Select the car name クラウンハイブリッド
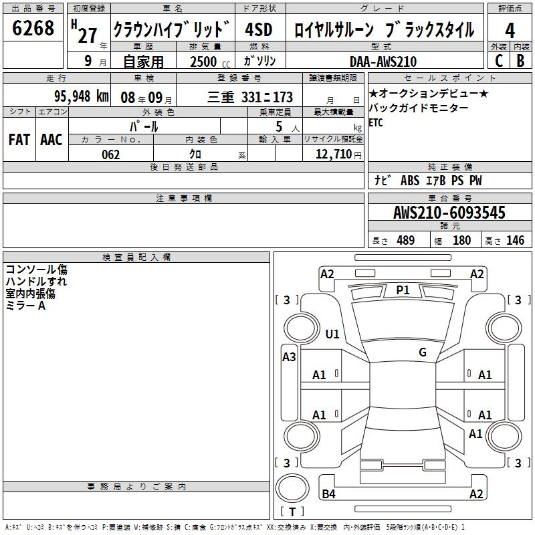This screenshot has width=535, height=535. (x=172, y=29)
